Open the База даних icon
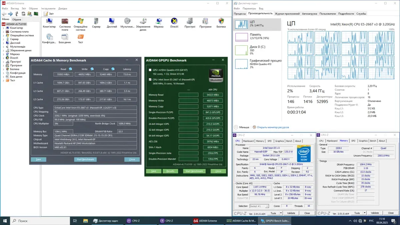Viewport: 400px width, 225px height. tap(65, 37)
